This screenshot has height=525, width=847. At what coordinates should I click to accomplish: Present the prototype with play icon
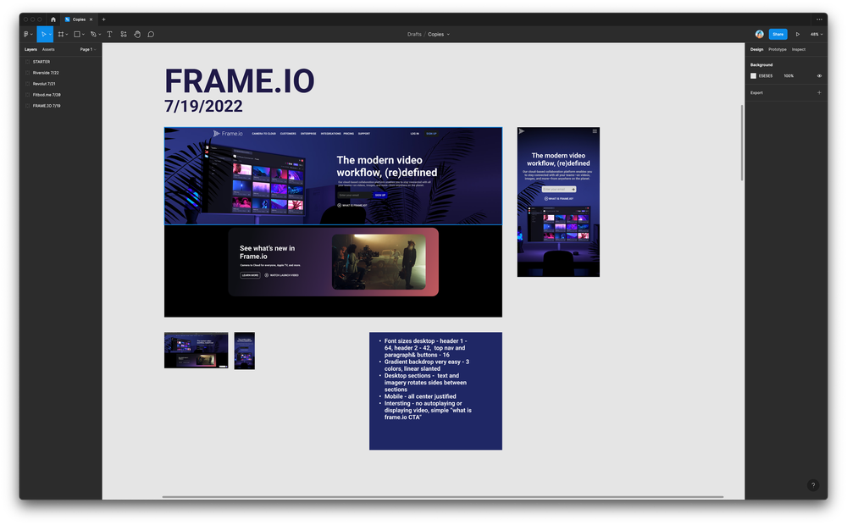[x=798, y=34]
